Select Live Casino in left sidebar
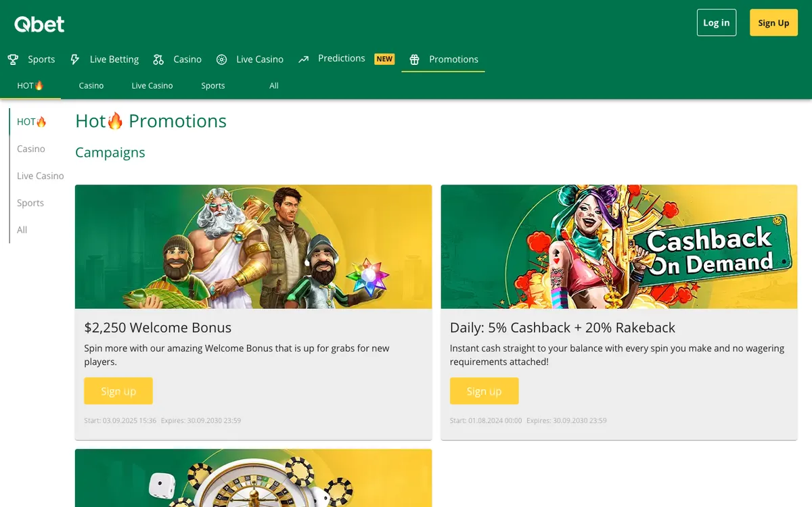812x507 pixels. tap(41, 176)
